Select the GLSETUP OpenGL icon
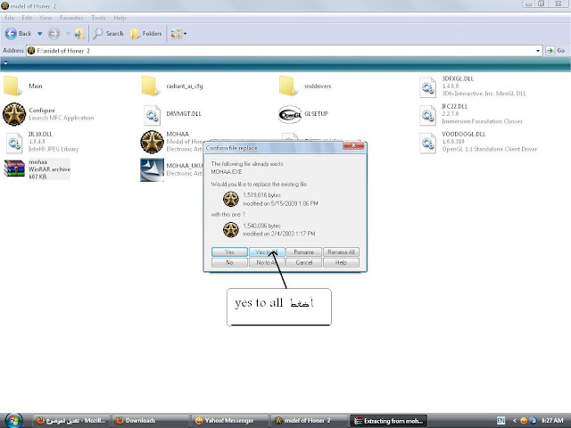571x428 pixels. [x=290, y=115]
